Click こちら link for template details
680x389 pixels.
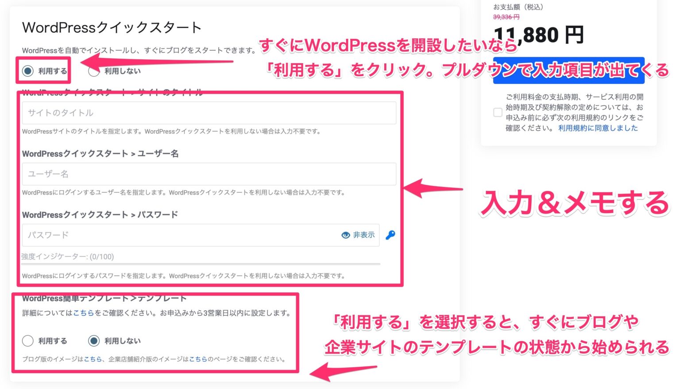click(84, 313)
